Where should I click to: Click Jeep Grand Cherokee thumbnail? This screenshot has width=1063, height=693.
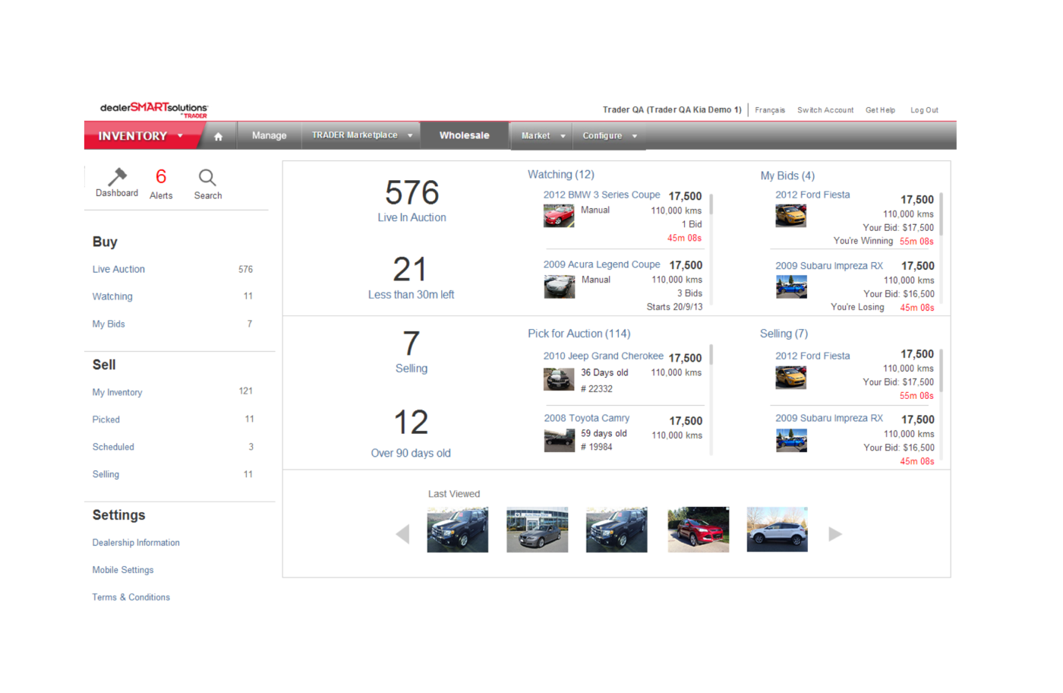[559, 378]
